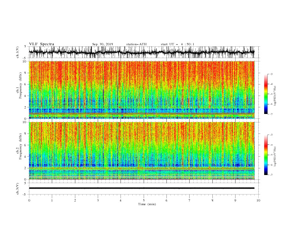Click the date 'Sep. 30, 2018'

[103, 44]
